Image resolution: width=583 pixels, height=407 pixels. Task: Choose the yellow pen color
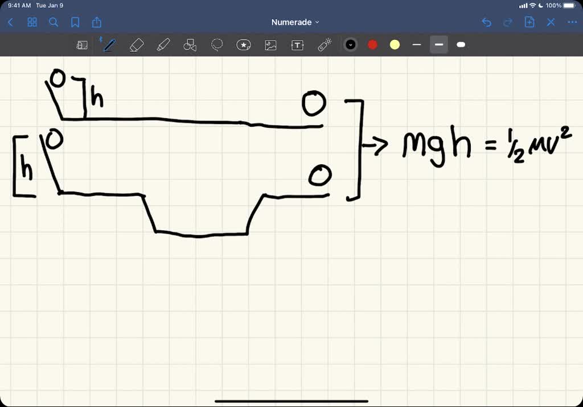(395, 44)
